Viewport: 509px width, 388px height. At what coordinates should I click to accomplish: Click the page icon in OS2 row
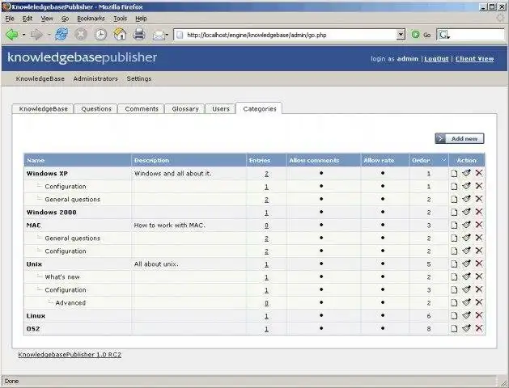454,329
